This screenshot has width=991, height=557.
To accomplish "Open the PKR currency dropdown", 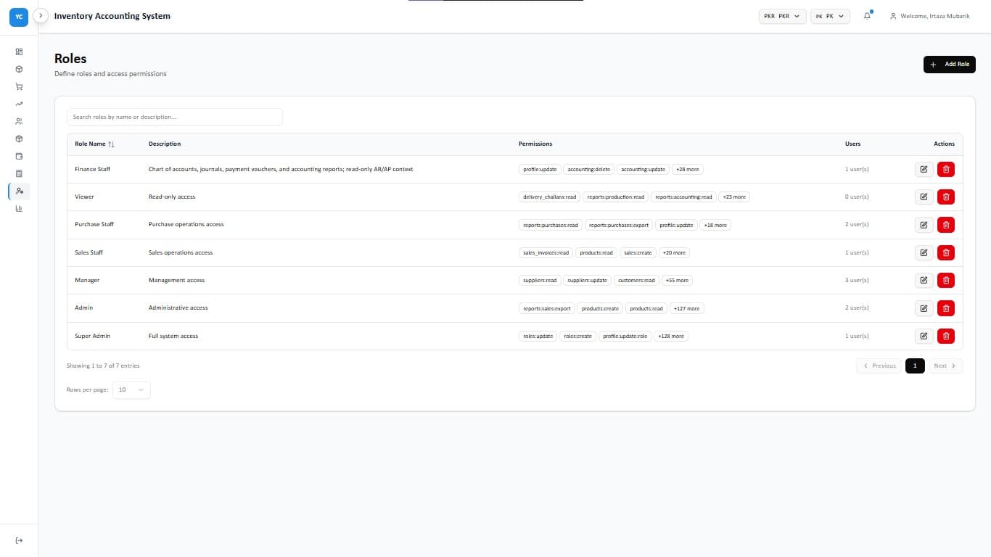I will (782, 16).
